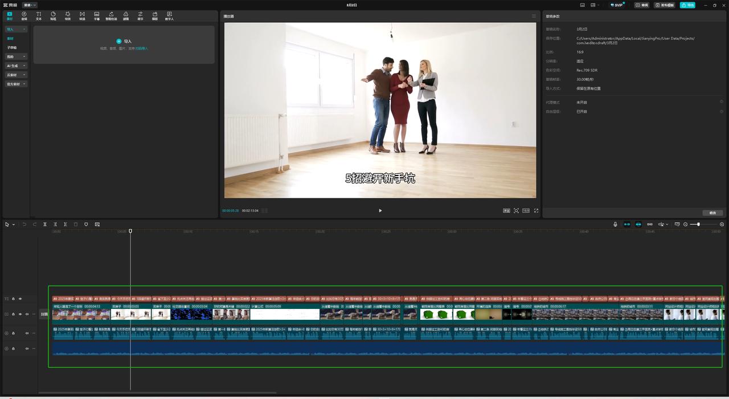Select 子草稿 in the sidebar

point(12,47)
